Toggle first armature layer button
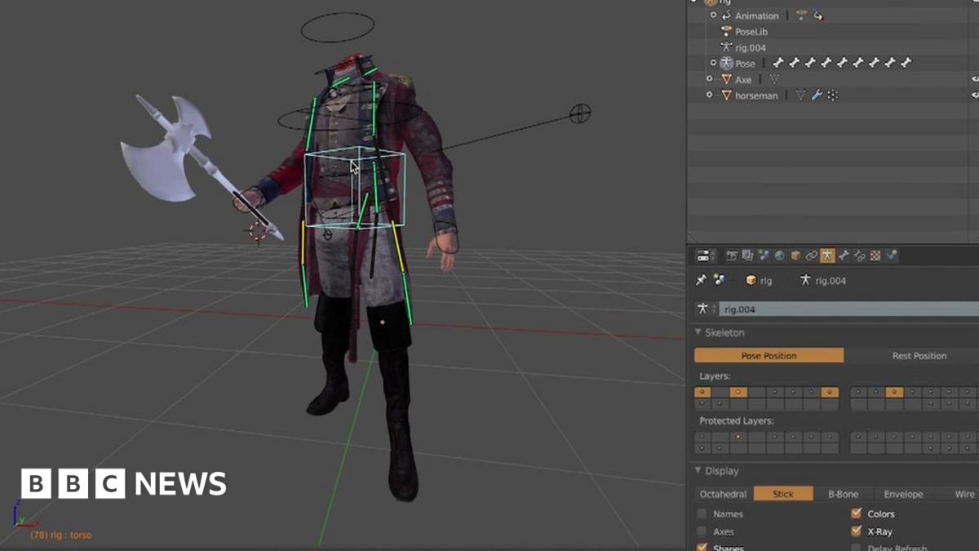 click(x=702, y=392)
